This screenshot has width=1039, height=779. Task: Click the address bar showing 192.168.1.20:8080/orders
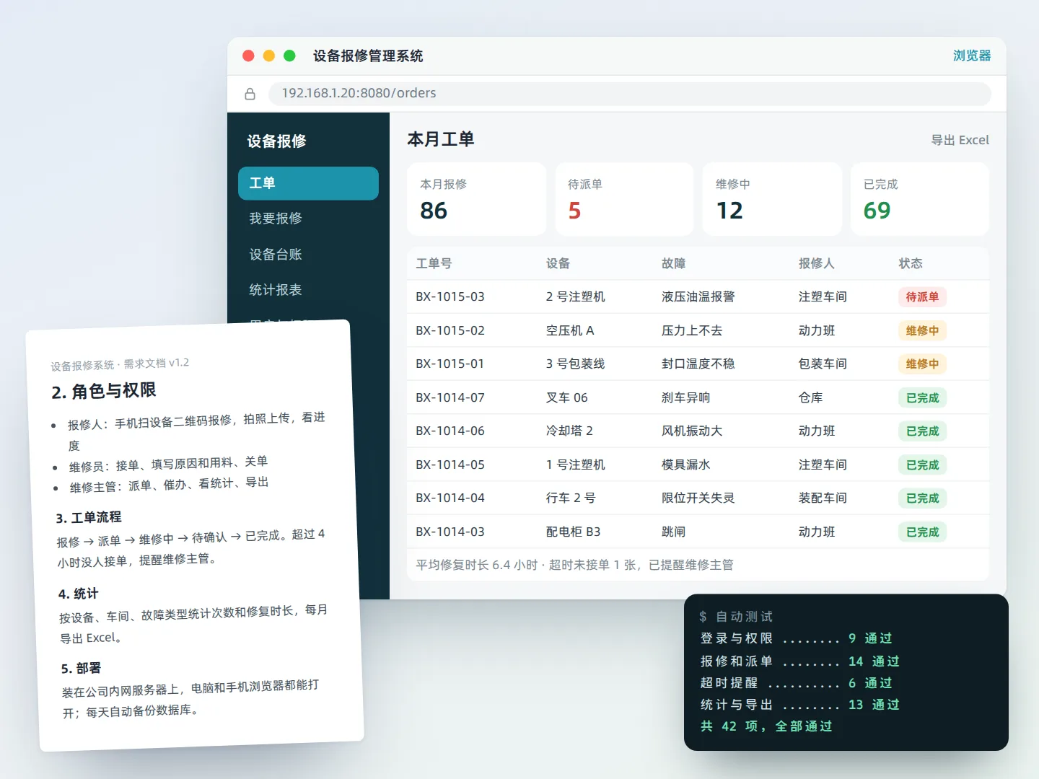tap(629, 94)
